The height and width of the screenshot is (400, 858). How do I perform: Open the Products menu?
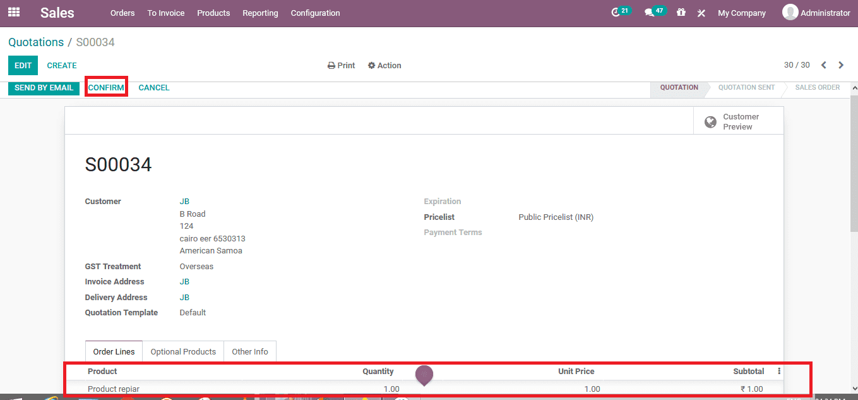[x=213, y=13]
